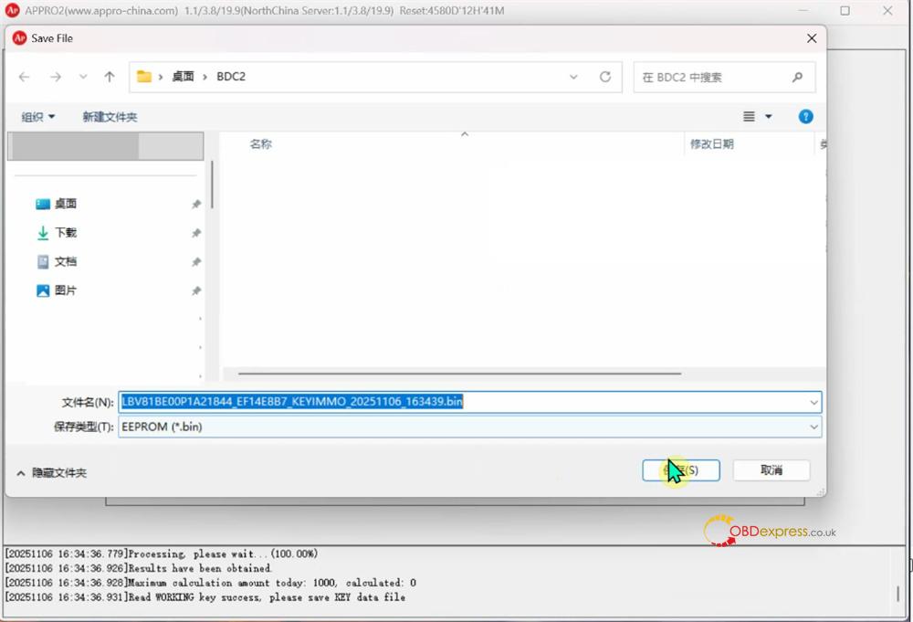The height and width of the screenshot is (622, 913).
Task: Open the 保存类型 EEPROM dropdown
Action: point(813,427)
